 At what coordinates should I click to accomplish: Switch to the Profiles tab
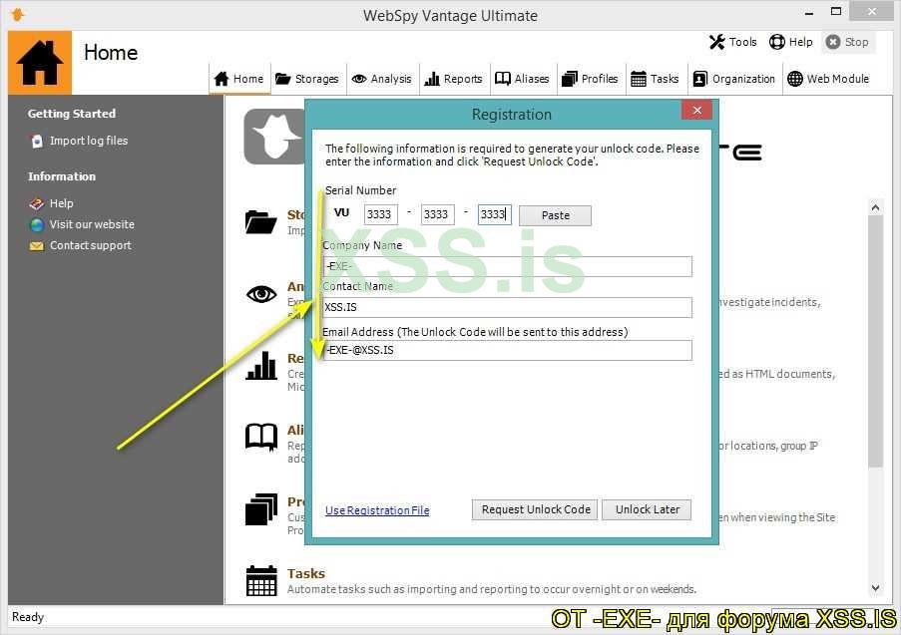click(590, 79)
